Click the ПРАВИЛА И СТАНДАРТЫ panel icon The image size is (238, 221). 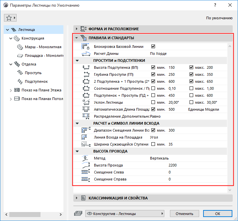coord(83,38)
